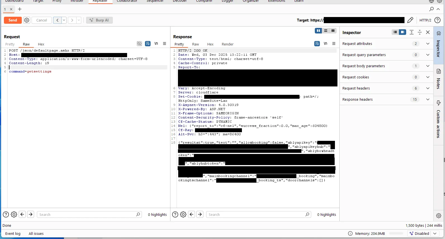Close the Inspector panel
This screenshot has width=445, height=239.
pos(428,32)
